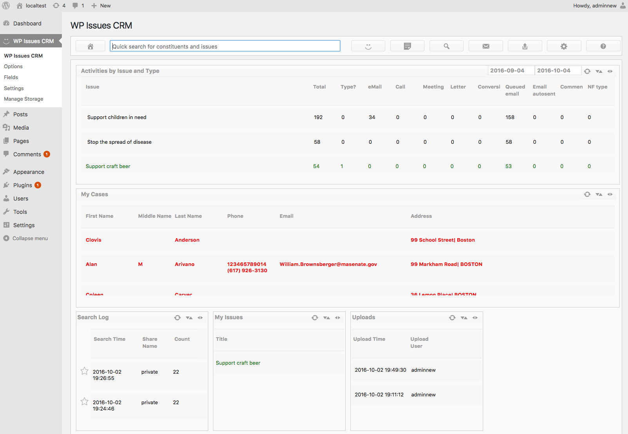Refresh the Activities by Issue and Type panel
The width and height of the screenshot is (628, 434).
click(587, 71)
